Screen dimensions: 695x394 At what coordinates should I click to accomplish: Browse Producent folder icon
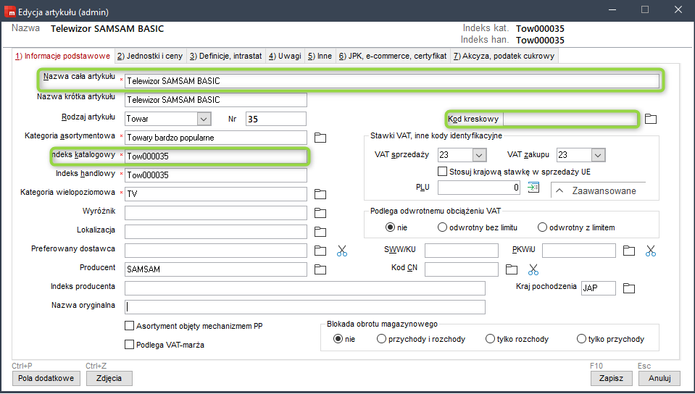pyautogui.click(x=320, y=269)
